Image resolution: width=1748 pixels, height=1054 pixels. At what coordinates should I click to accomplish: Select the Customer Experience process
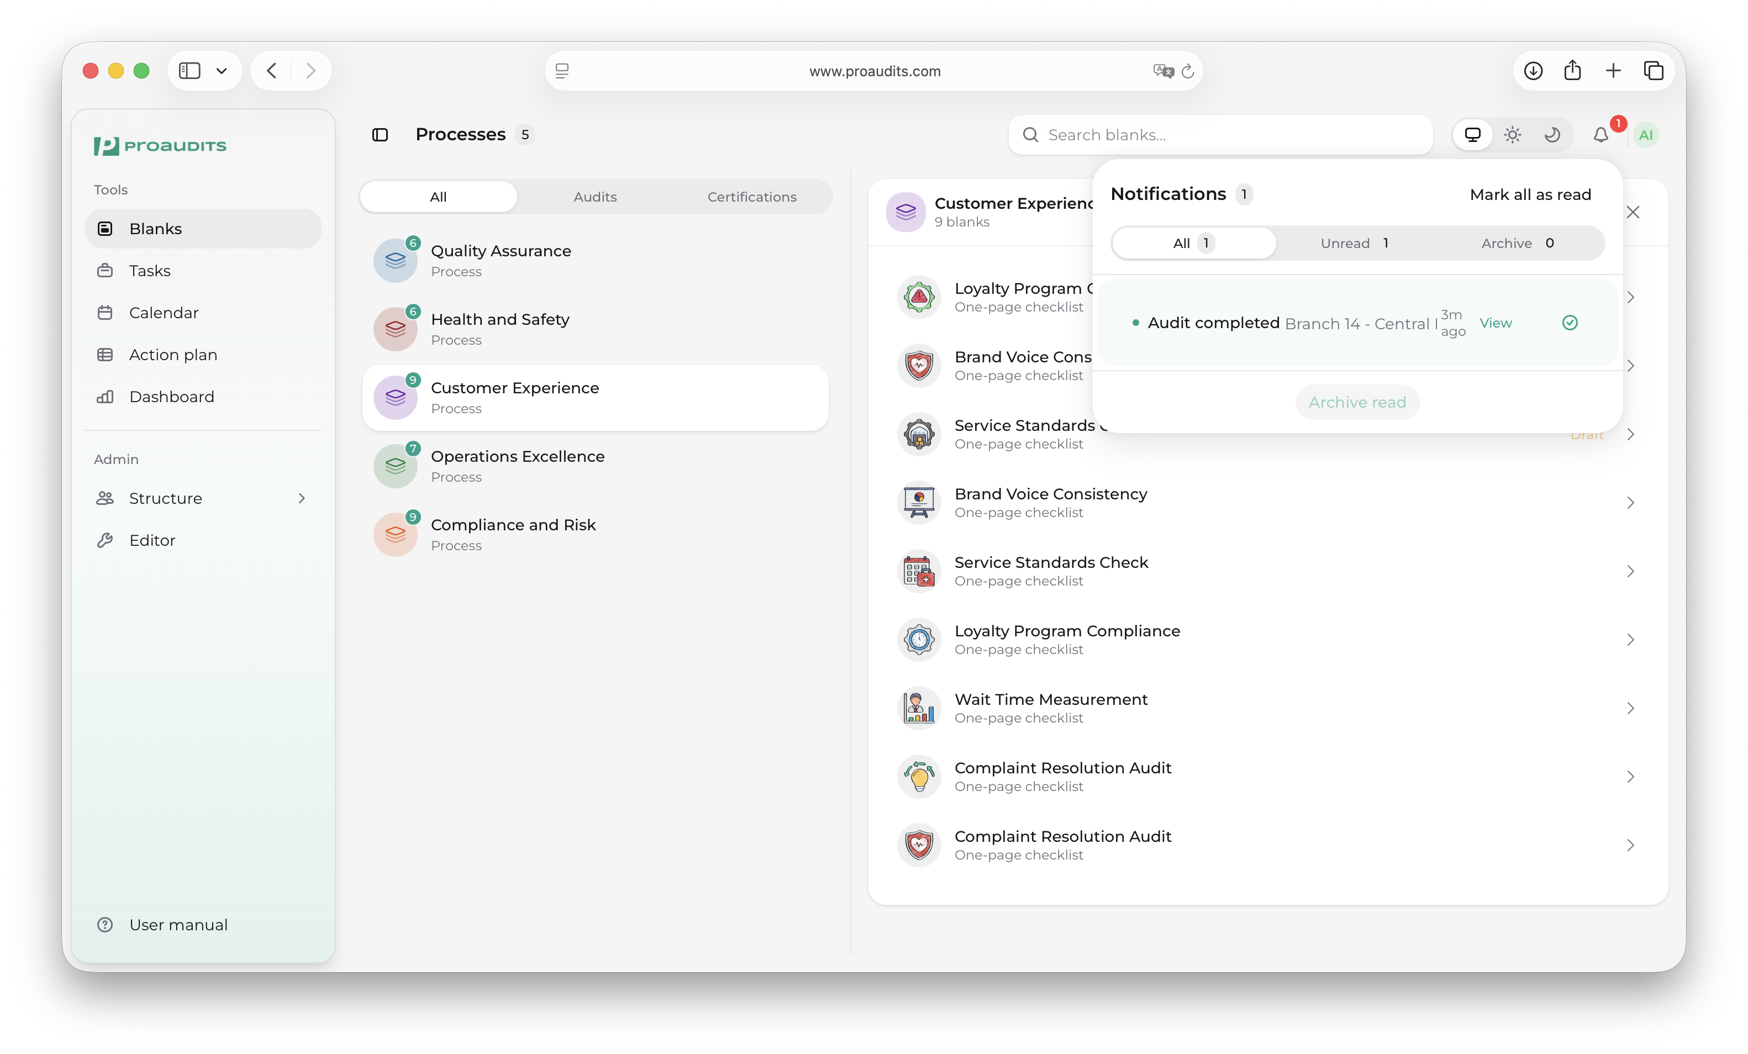[595, 398]
